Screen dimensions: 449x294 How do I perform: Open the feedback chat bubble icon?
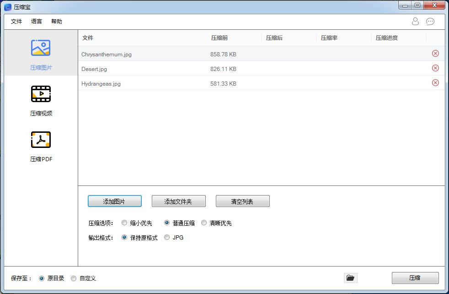pyautogui.click(x=430, y=22)
